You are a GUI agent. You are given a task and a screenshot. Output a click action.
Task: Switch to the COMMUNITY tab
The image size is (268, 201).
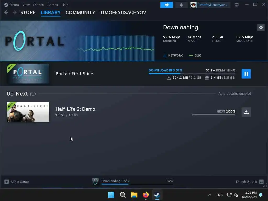(80, 13)
